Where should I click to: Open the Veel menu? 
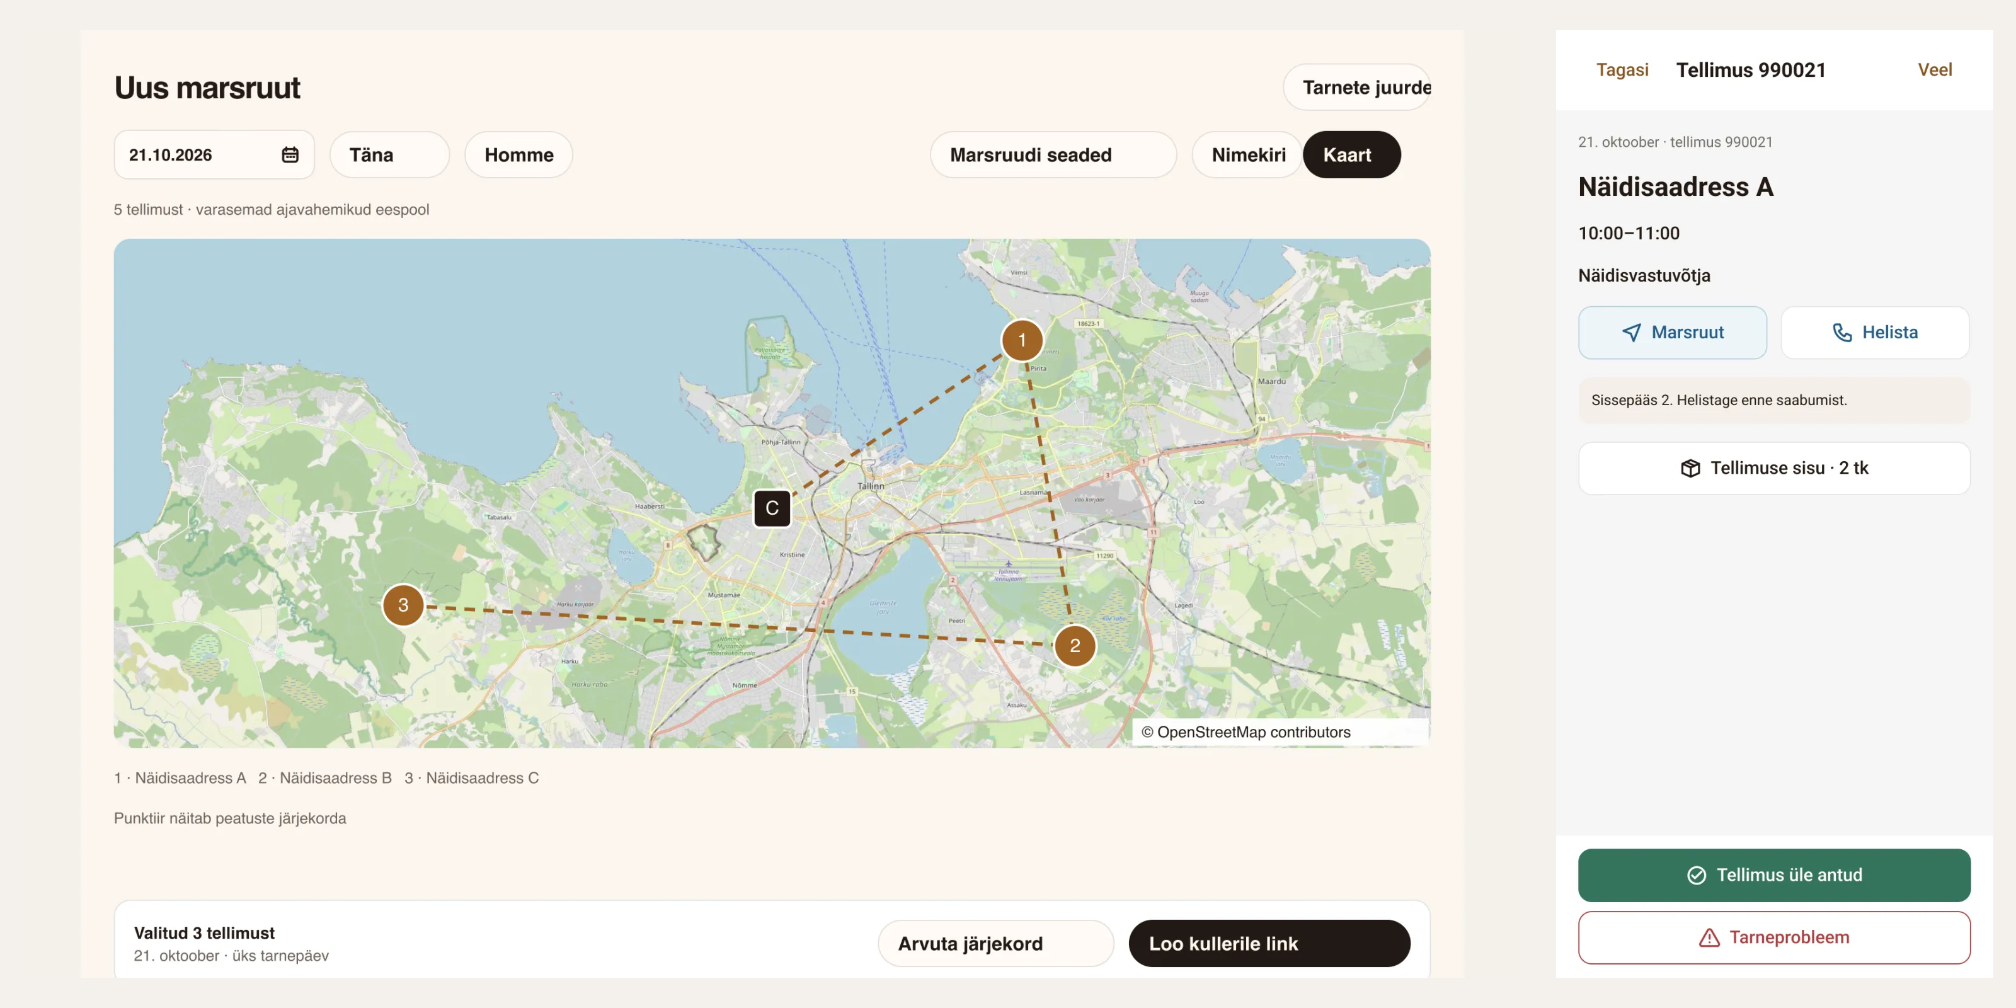(1934, 70)
